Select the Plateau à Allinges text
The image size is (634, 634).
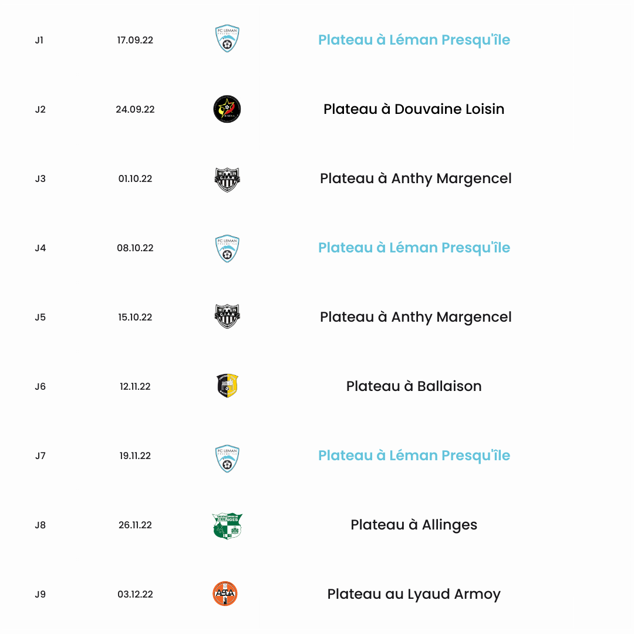coord(414,525)
